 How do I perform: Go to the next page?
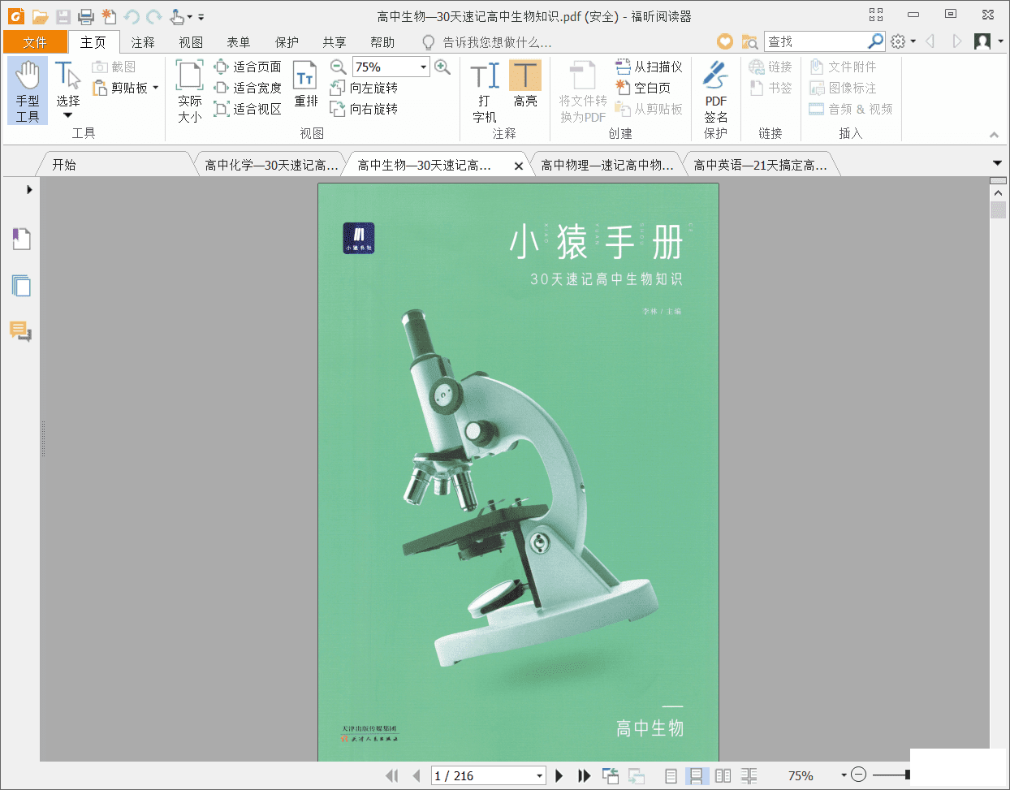coord(559,775)
